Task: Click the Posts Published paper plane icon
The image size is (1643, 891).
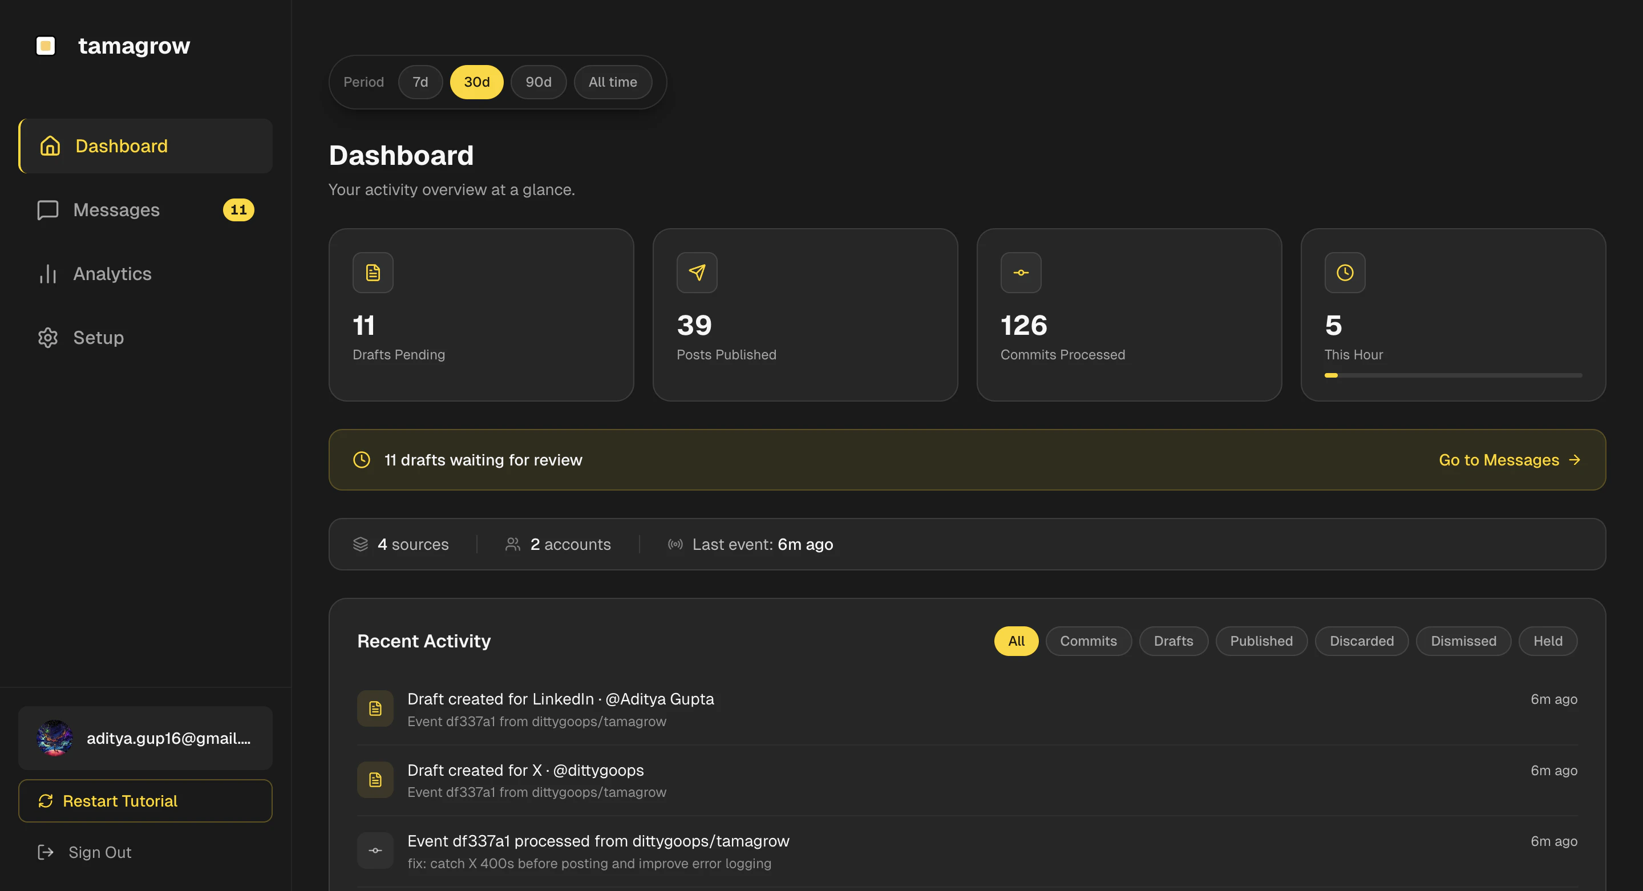Action: (x=697, y=273)
